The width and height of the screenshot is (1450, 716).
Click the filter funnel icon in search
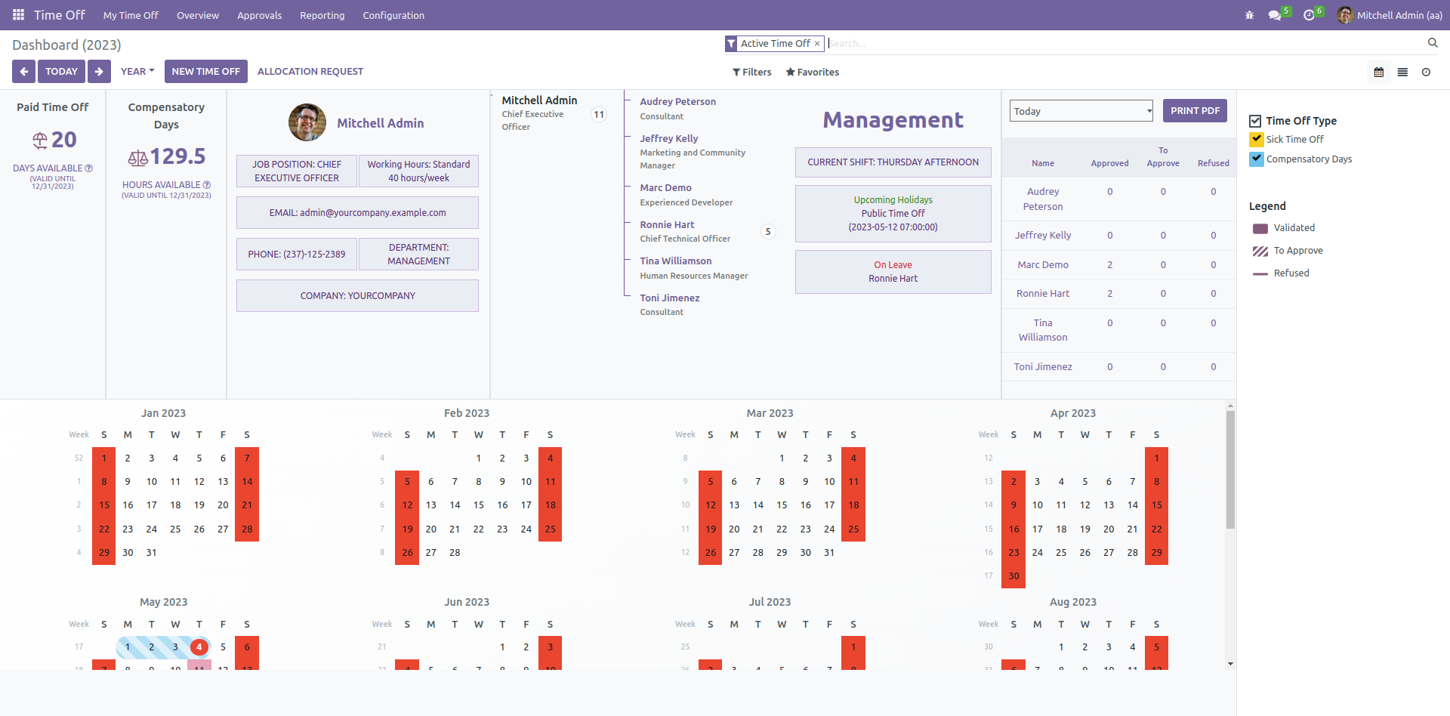tap(731, 44)
